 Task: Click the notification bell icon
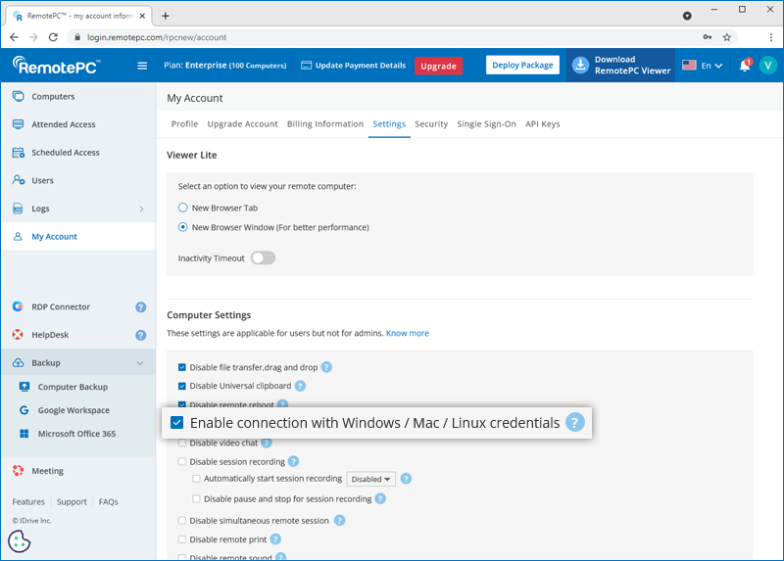coord(745,66)
